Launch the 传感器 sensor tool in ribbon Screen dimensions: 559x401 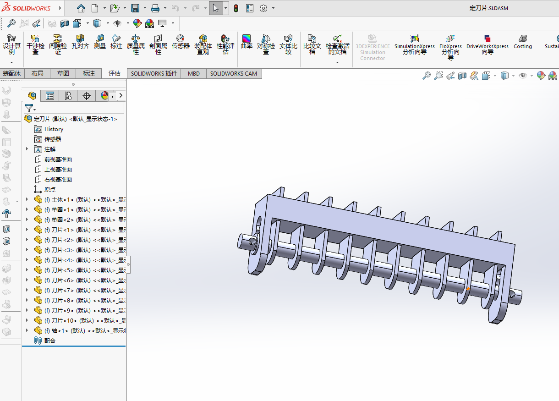pos(181,42)
